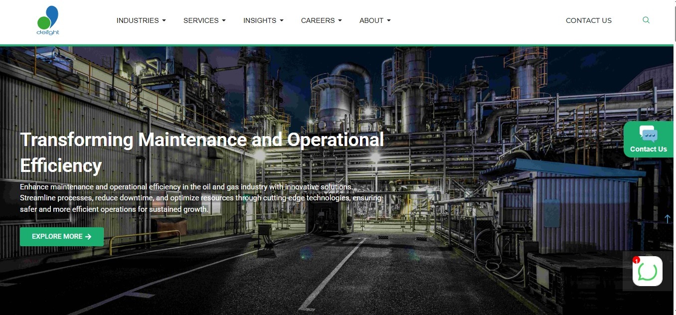Click the red notification badge showing 1
Image resolution: width=676 pixels, height=315 pixels.
pyautogui.click(x=636, y=260)
